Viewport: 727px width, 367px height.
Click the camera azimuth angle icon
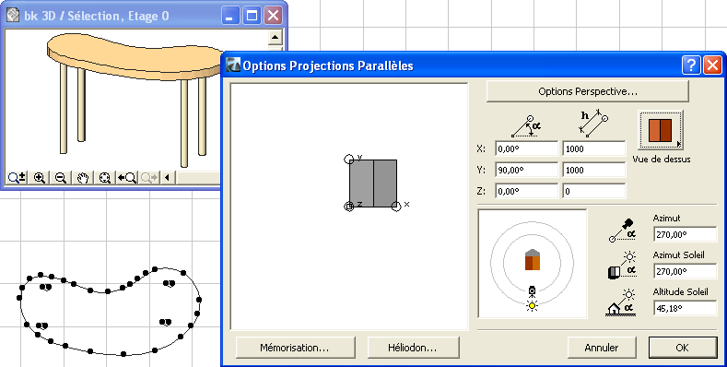click(x=622, y=231)
